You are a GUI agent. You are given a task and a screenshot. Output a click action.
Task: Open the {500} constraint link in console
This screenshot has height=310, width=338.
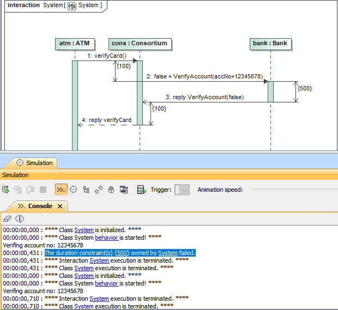point(122,253)
